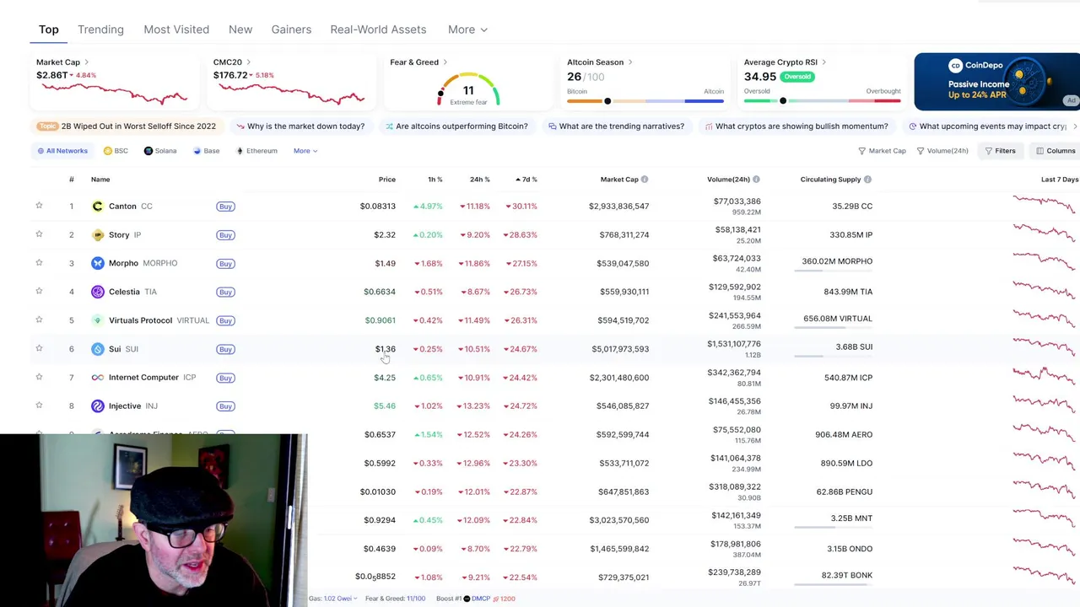Image resolution: width=1080 pixels, height=607 pixels.
Task: Sort by the 7d % column
Action: [x=526, y=180]
